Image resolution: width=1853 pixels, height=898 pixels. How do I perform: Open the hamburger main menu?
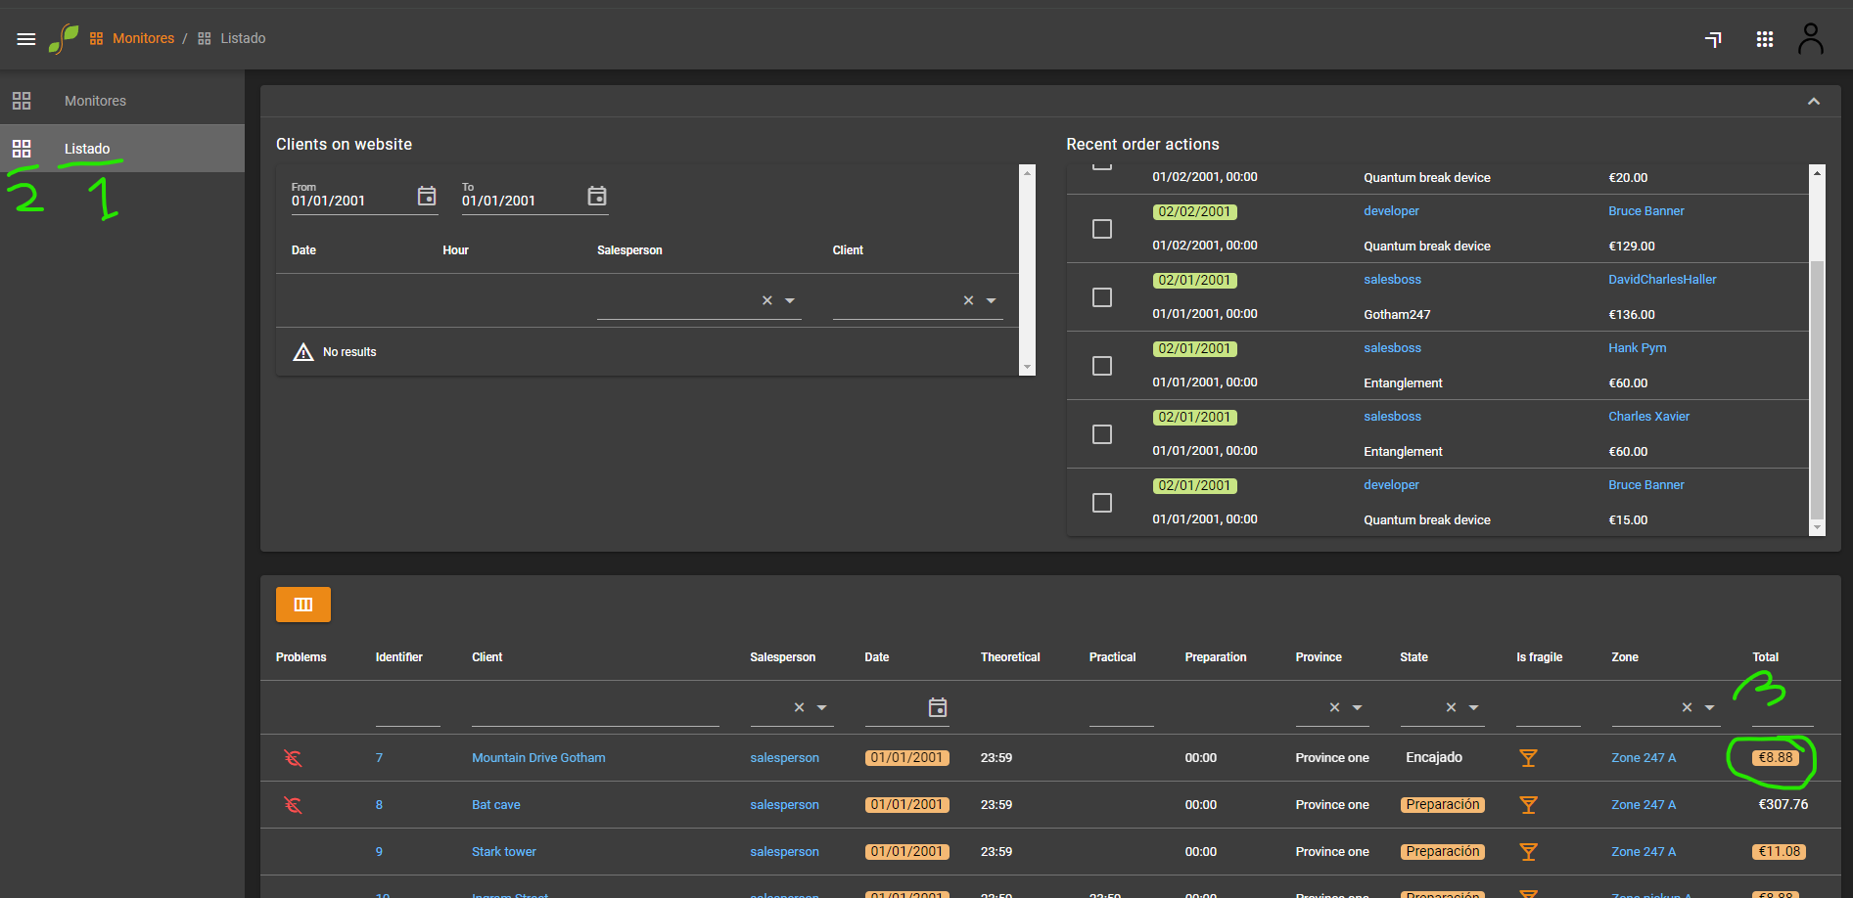click(26, 39)
